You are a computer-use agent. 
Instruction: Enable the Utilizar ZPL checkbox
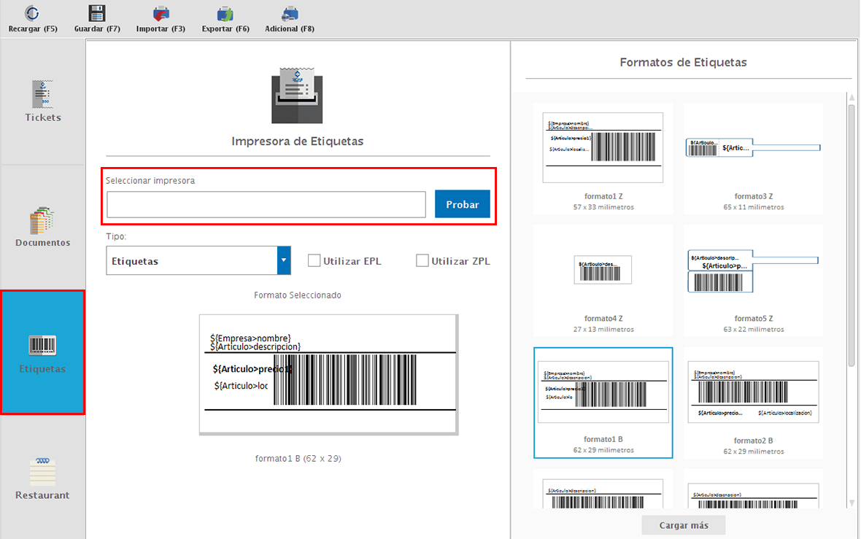pyautogui.click(x=422, y=260)
